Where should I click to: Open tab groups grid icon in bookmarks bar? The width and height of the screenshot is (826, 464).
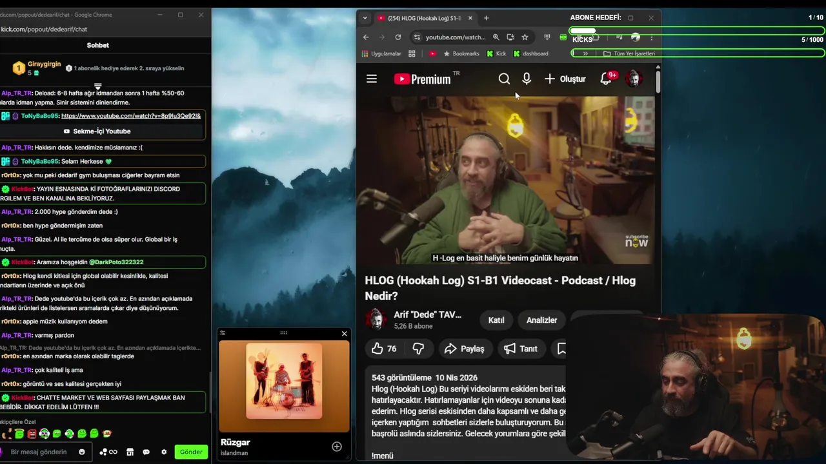coord(412,53)
